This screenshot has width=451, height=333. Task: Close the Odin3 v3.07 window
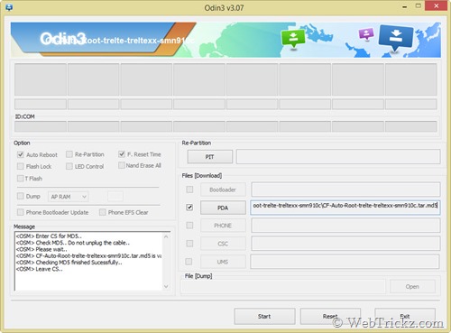click(437, 6)
